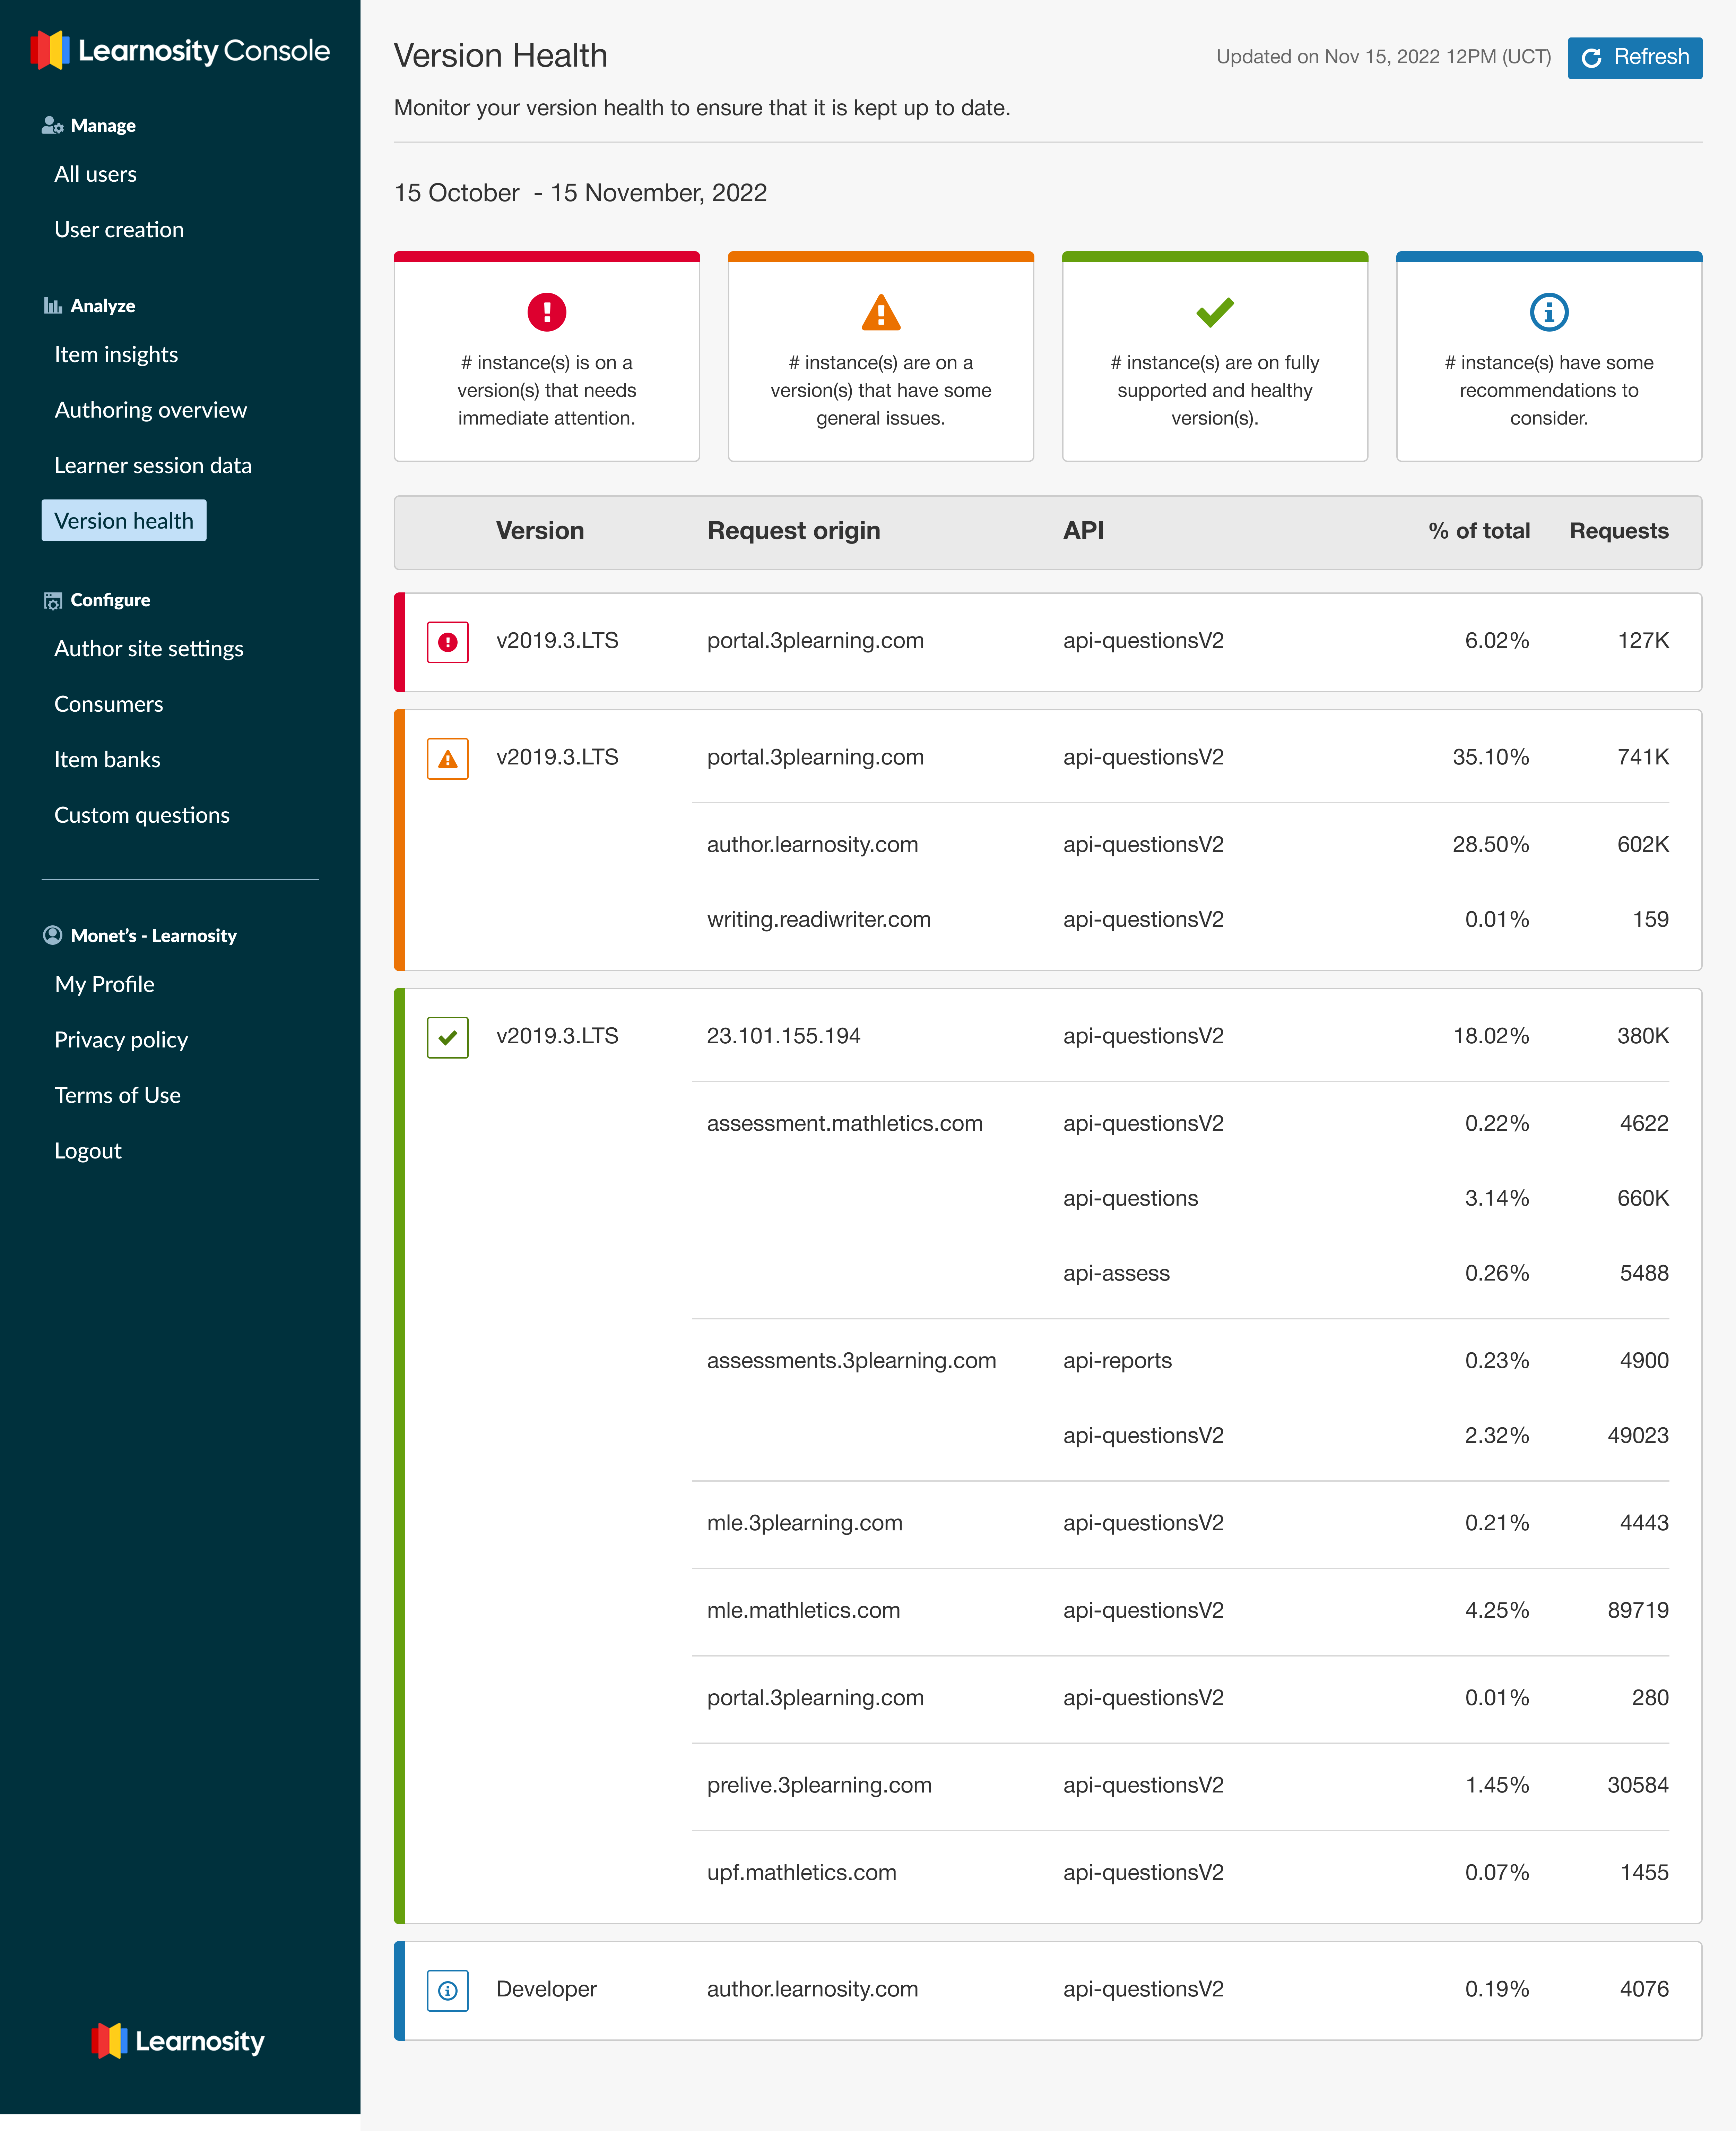
Task: Click the blue info icon in summary card
Action: (x=1549, y=312)
